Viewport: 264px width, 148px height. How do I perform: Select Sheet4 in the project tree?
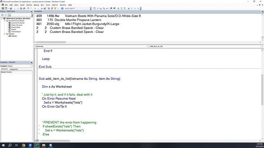click(14, 29)
